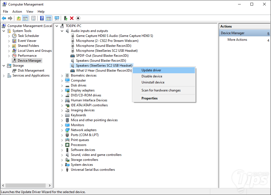
Task: Click the Properties sheet toolbar icon
Action: [33, 18]
